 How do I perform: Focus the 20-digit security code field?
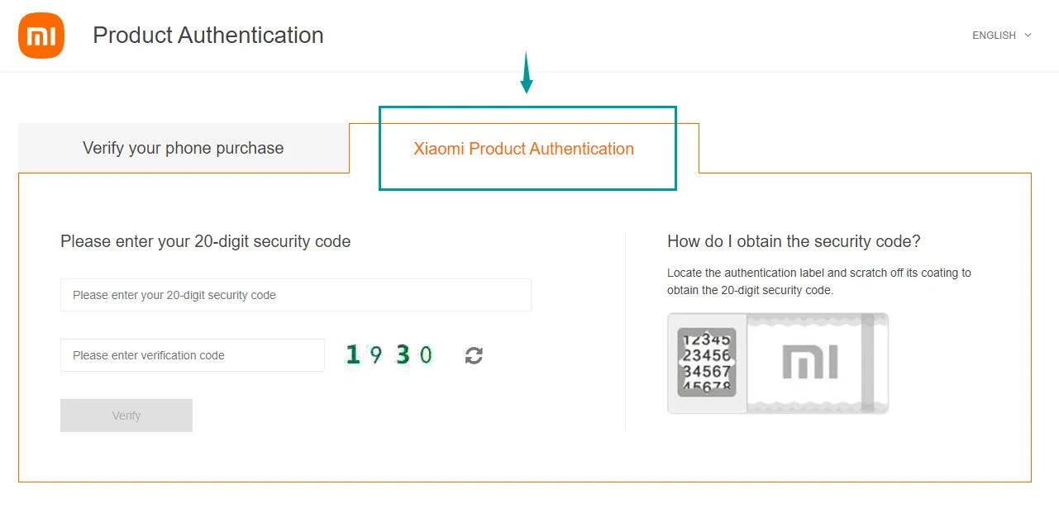pyautogui.click(x=295, y=295)
